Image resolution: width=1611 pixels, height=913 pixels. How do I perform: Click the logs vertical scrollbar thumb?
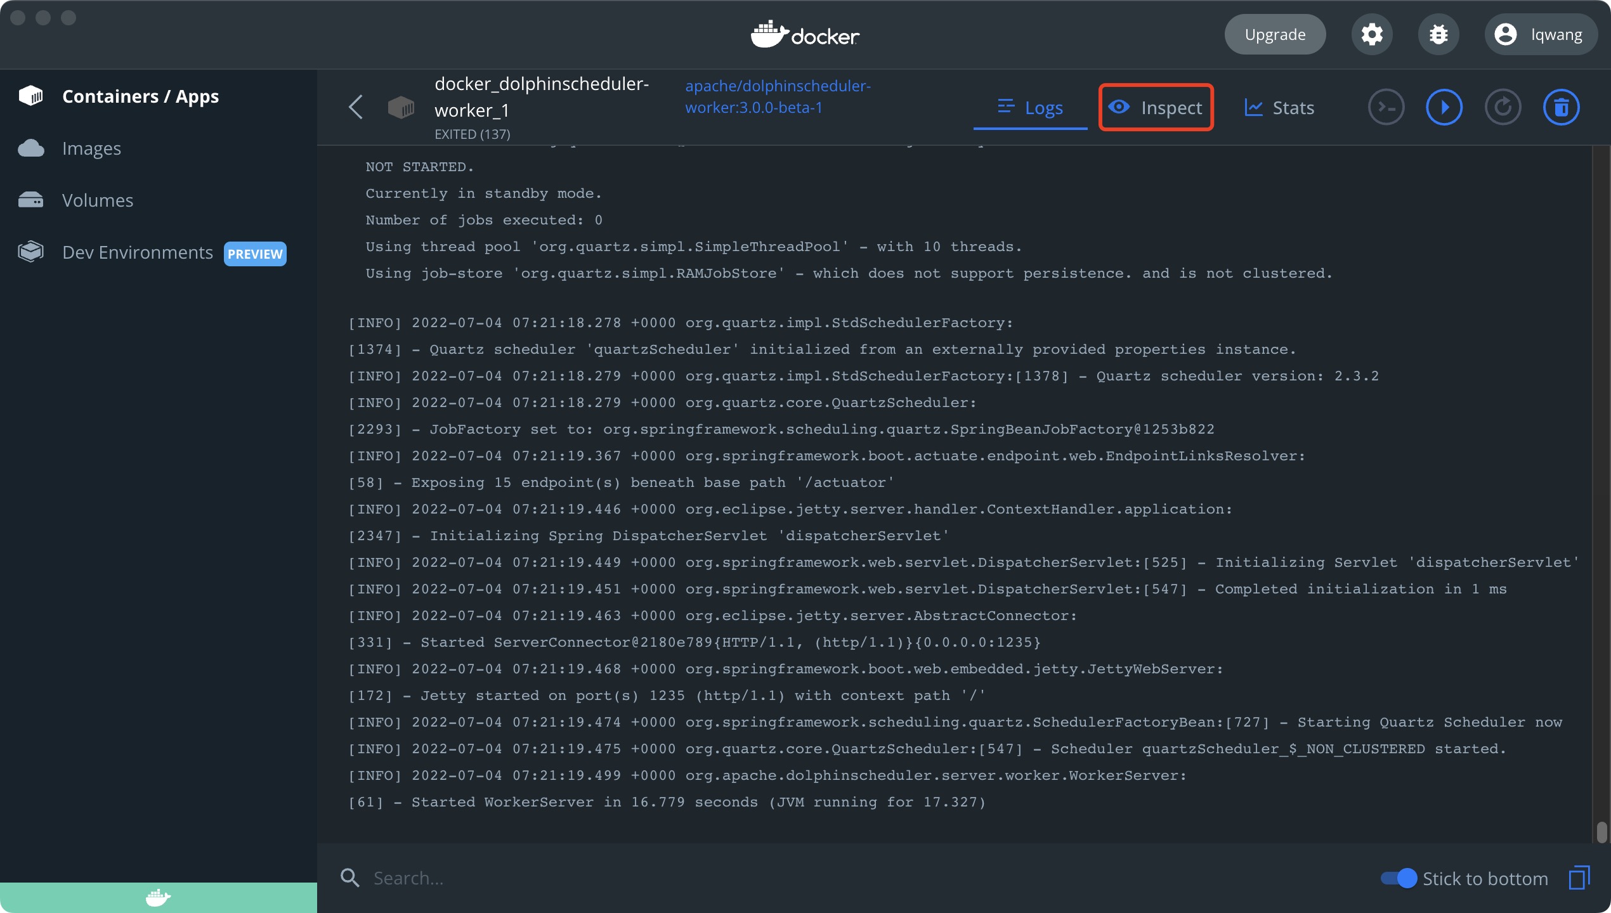point(1601,832)
